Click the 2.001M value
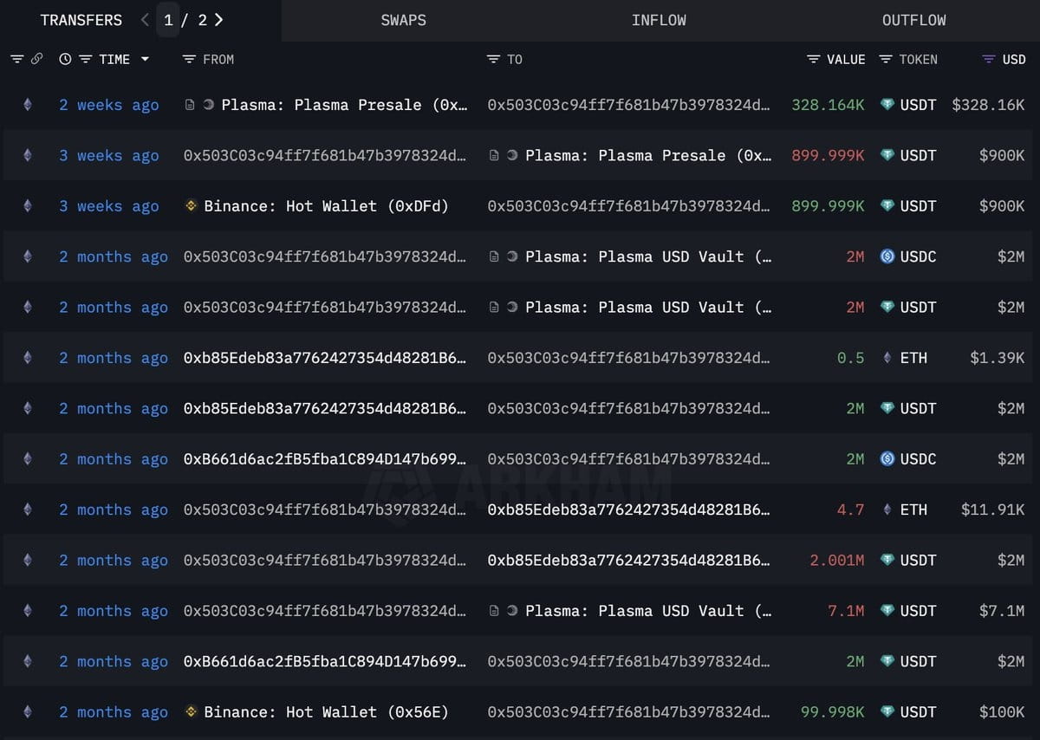This screenshot has height=740, width=1040. [837, 561]
